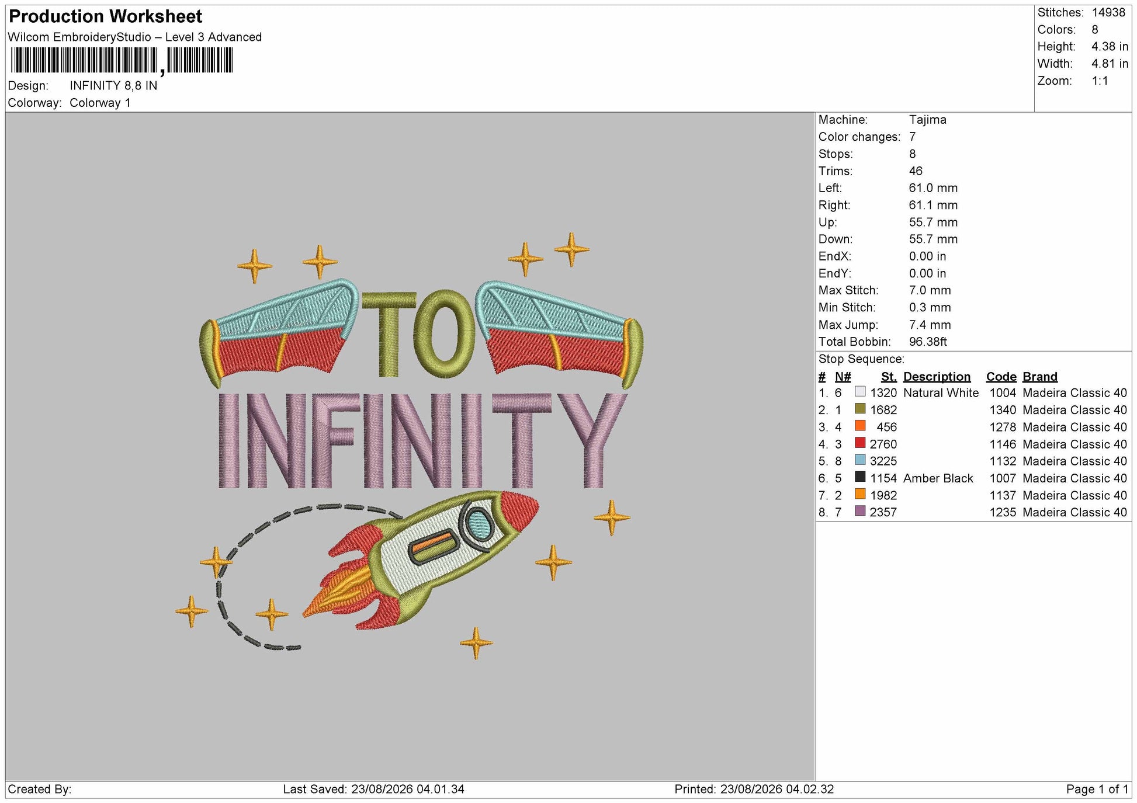Click the 'St.' column header
The height and width of the screenshot is (803, 1137).
point(888,377)
